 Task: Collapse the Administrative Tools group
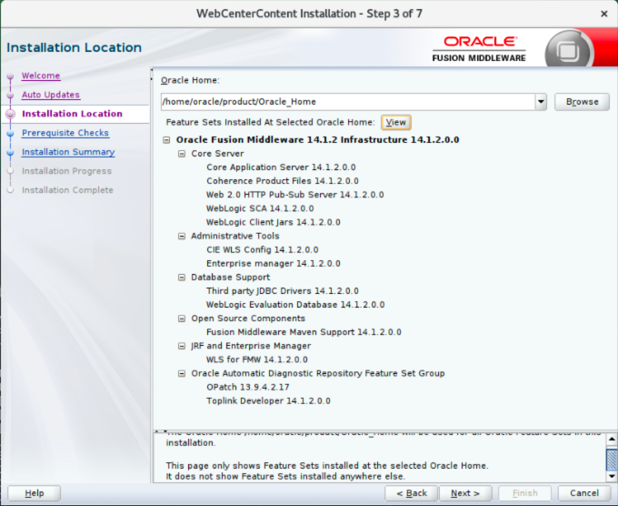tap(182, 237)
